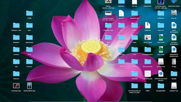Image resolution: width=181 pixels, height=102 pixels.
Task: Select the TOEFL folder
Action: (148, 86)
